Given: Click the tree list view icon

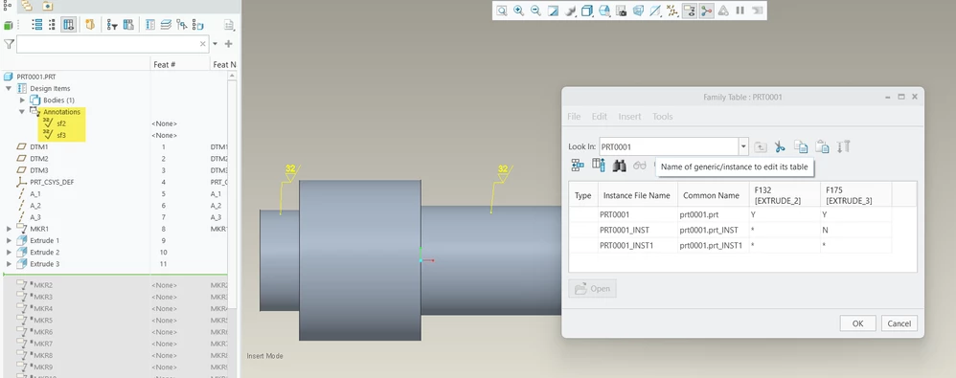Looking at the screenshot, I should point(36,25).
